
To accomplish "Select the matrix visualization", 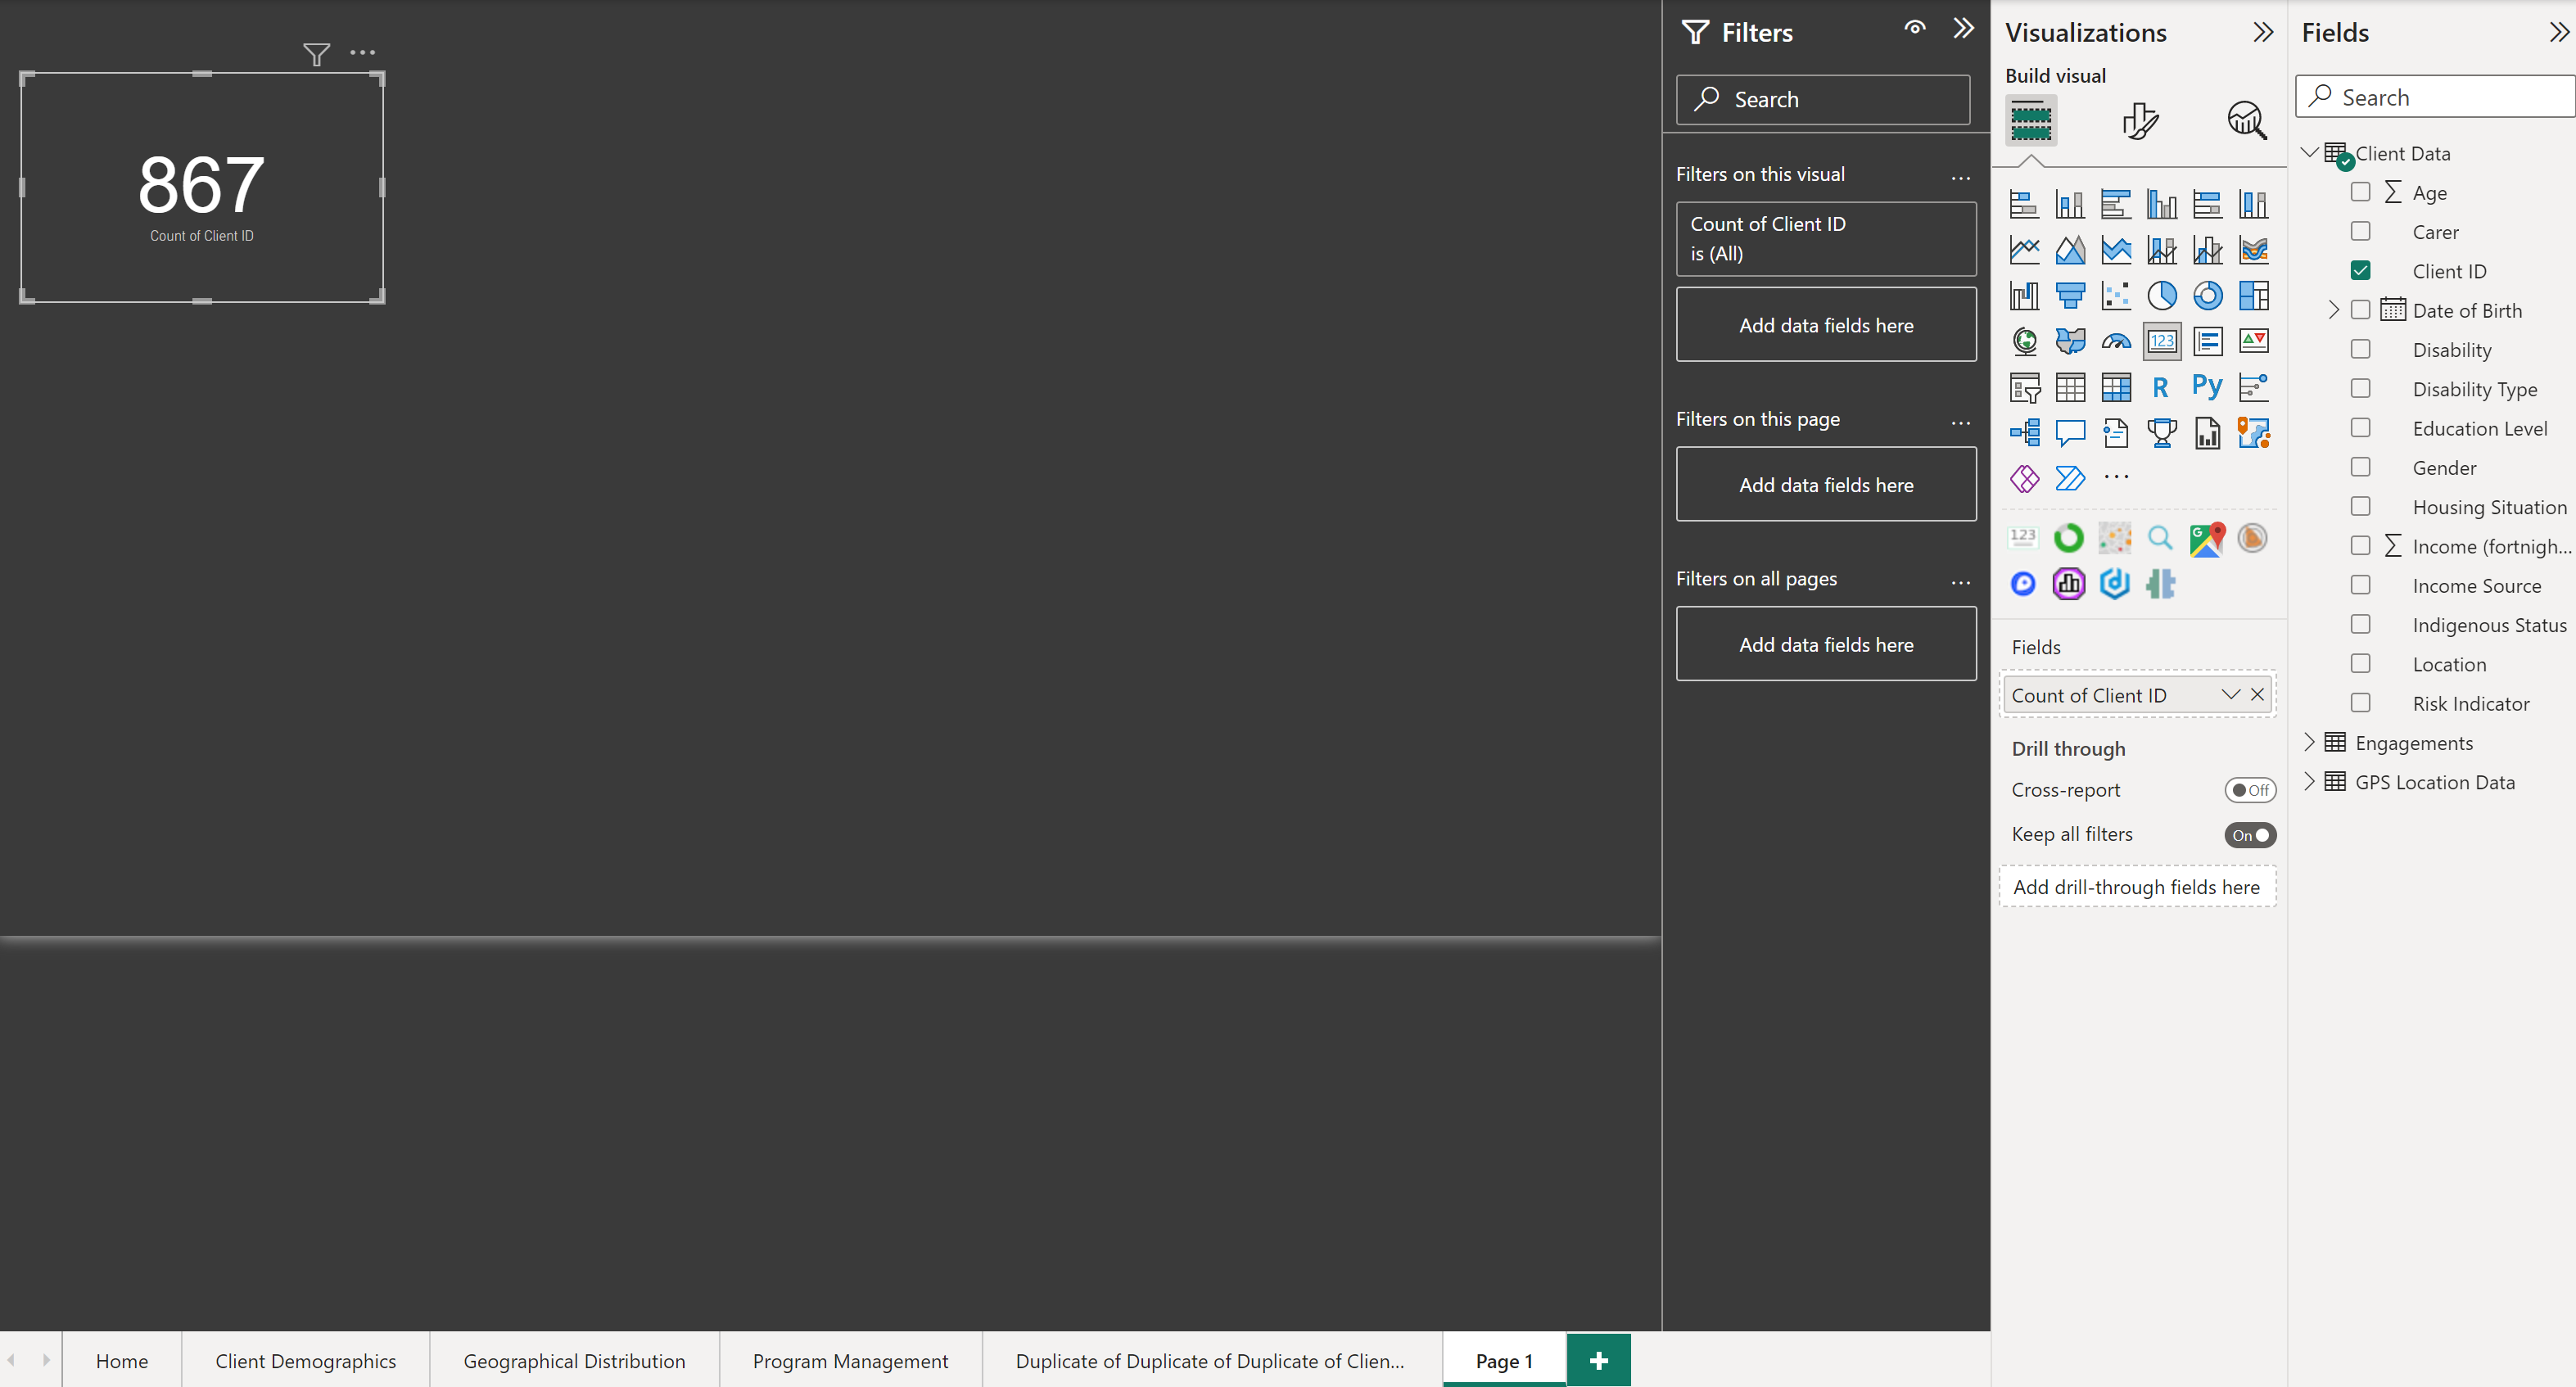I will 2115,387.
